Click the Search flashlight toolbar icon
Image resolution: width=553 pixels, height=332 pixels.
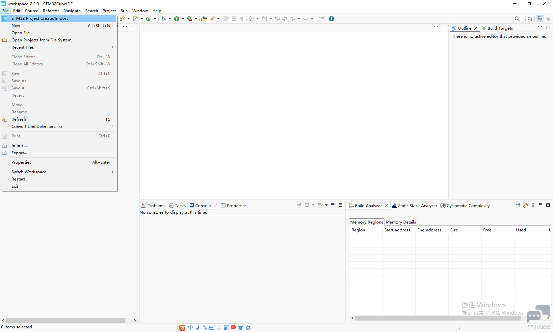(212, 19)
